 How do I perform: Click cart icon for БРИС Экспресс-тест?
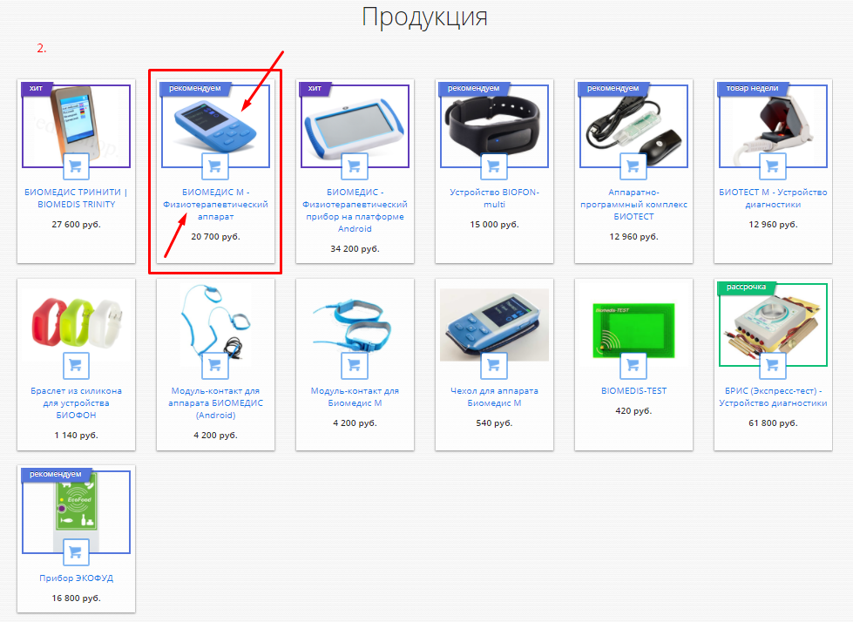773,366
